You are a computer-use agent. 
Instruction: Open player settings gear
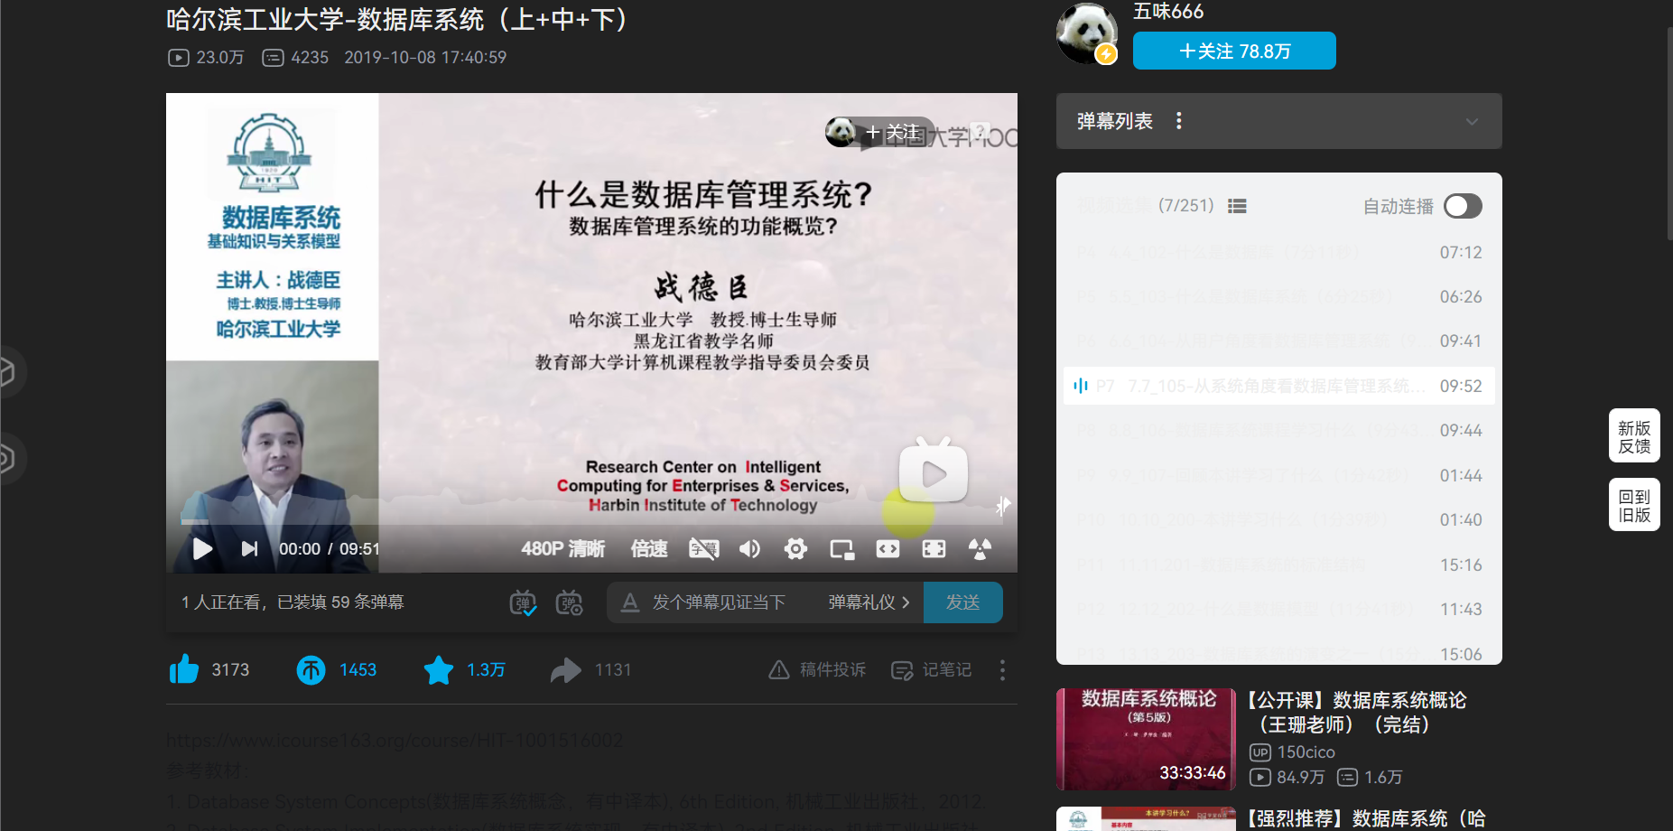click(795, 548)
